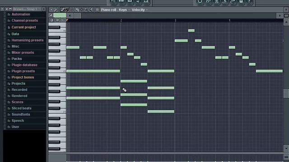Click the scissors audio editor icon in top toolbar
The height and width of the screenshot is (162, 289).
225,2
